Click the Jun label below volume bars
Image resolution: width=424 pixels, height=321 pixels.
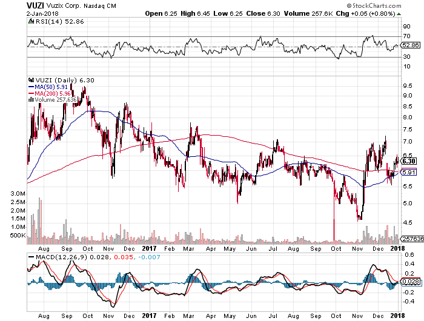pos(251,248)
